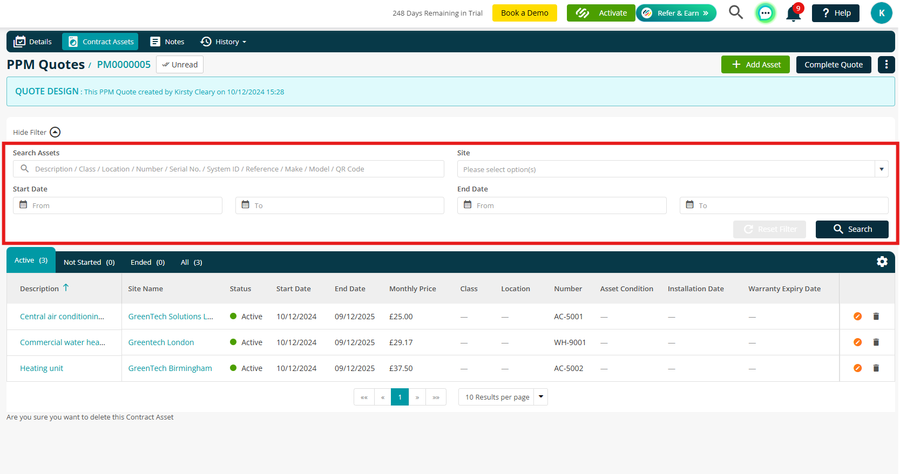
Task: Click Add Asset button
Action: [x=755, y=65]
